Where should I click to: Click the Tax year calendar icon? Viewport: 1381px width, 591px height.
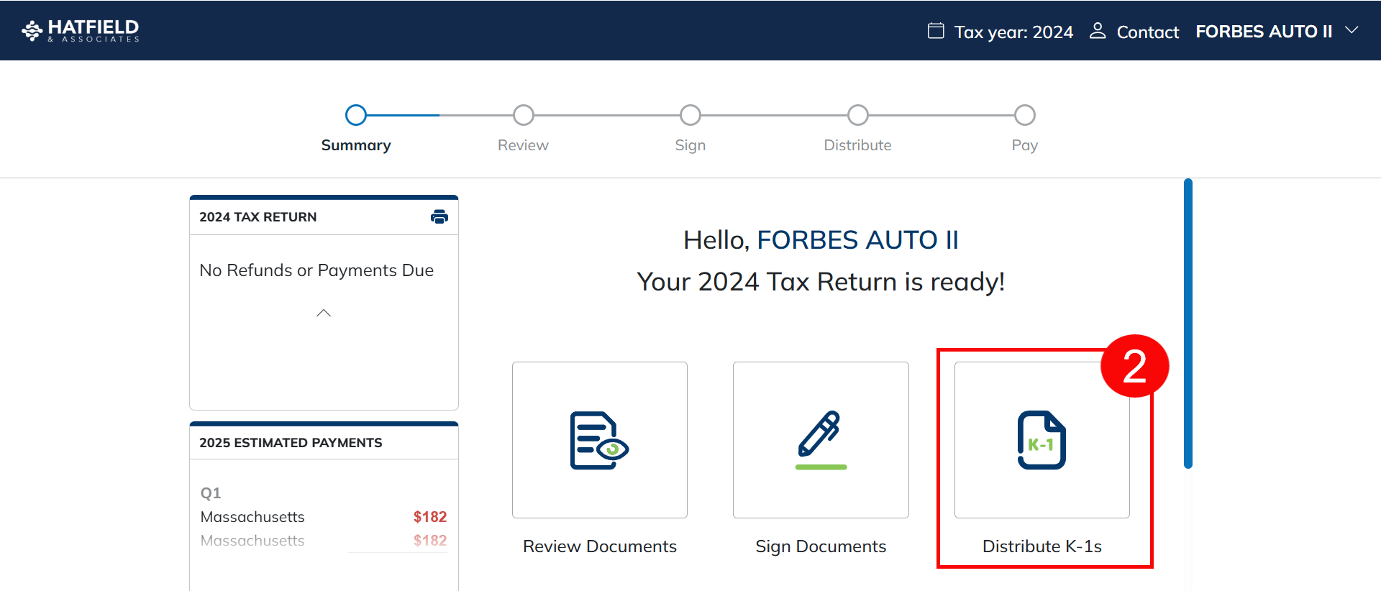coord(935,31)
